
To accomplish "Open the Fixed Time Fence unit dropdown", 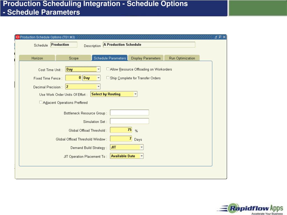I will (98, 78).
